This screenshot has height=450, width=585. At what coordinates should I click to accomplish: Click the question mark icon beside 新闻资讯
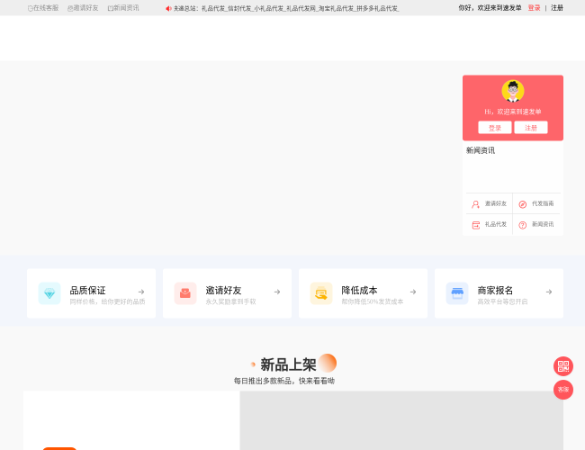pyautogui.click(x=523, y=225)
